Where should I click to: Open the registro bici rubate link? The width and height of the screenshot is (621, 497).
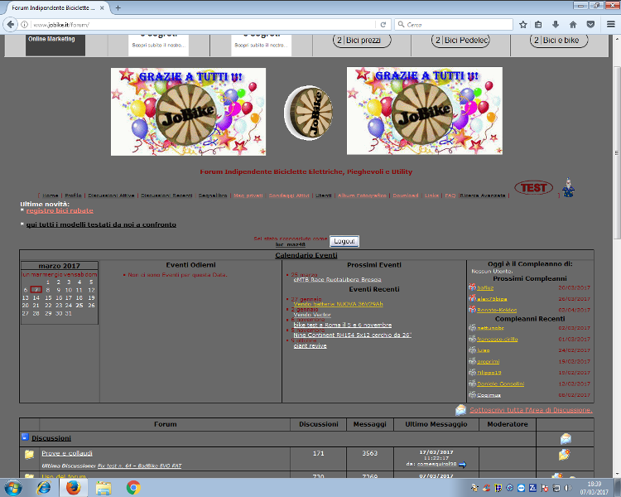[60, 210]
